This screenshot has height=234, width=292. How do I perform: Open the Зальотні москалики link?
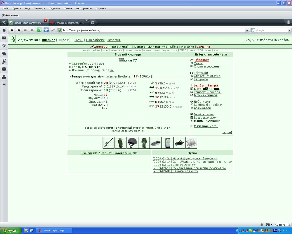tap(116, 153)
